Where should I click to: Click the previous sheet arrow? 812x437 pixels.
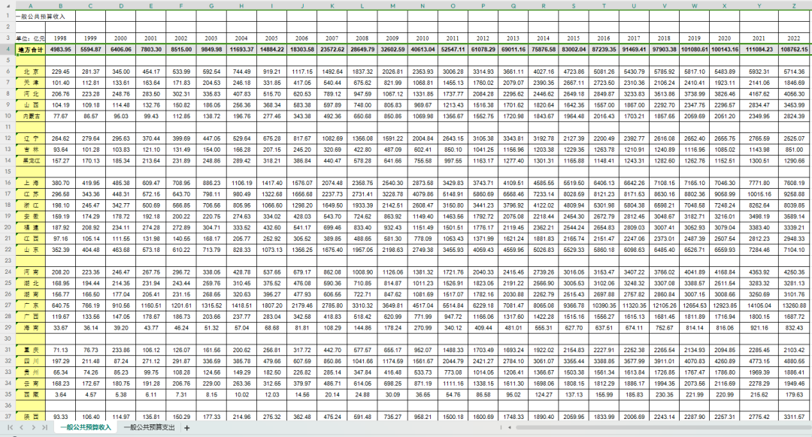(x=20, y=427)
